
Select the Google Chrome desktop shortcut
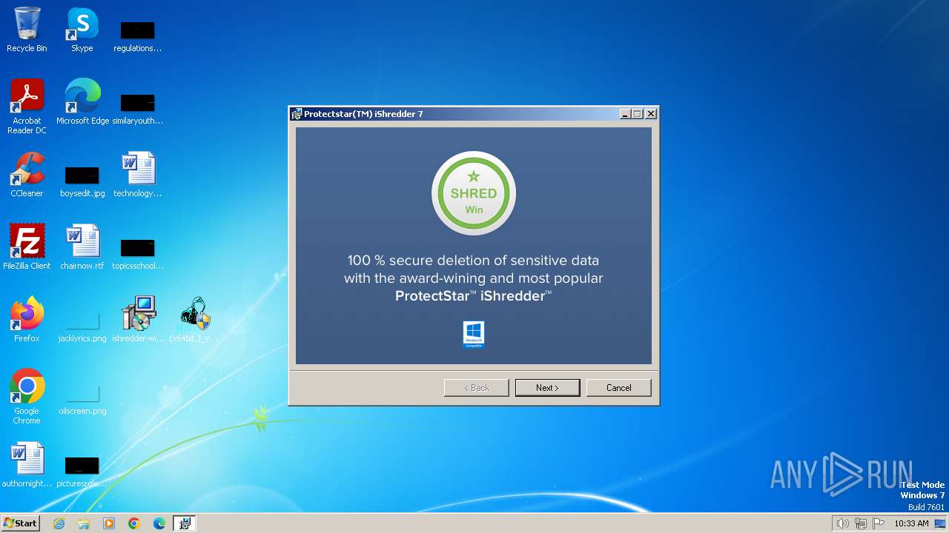pos(27,398)
